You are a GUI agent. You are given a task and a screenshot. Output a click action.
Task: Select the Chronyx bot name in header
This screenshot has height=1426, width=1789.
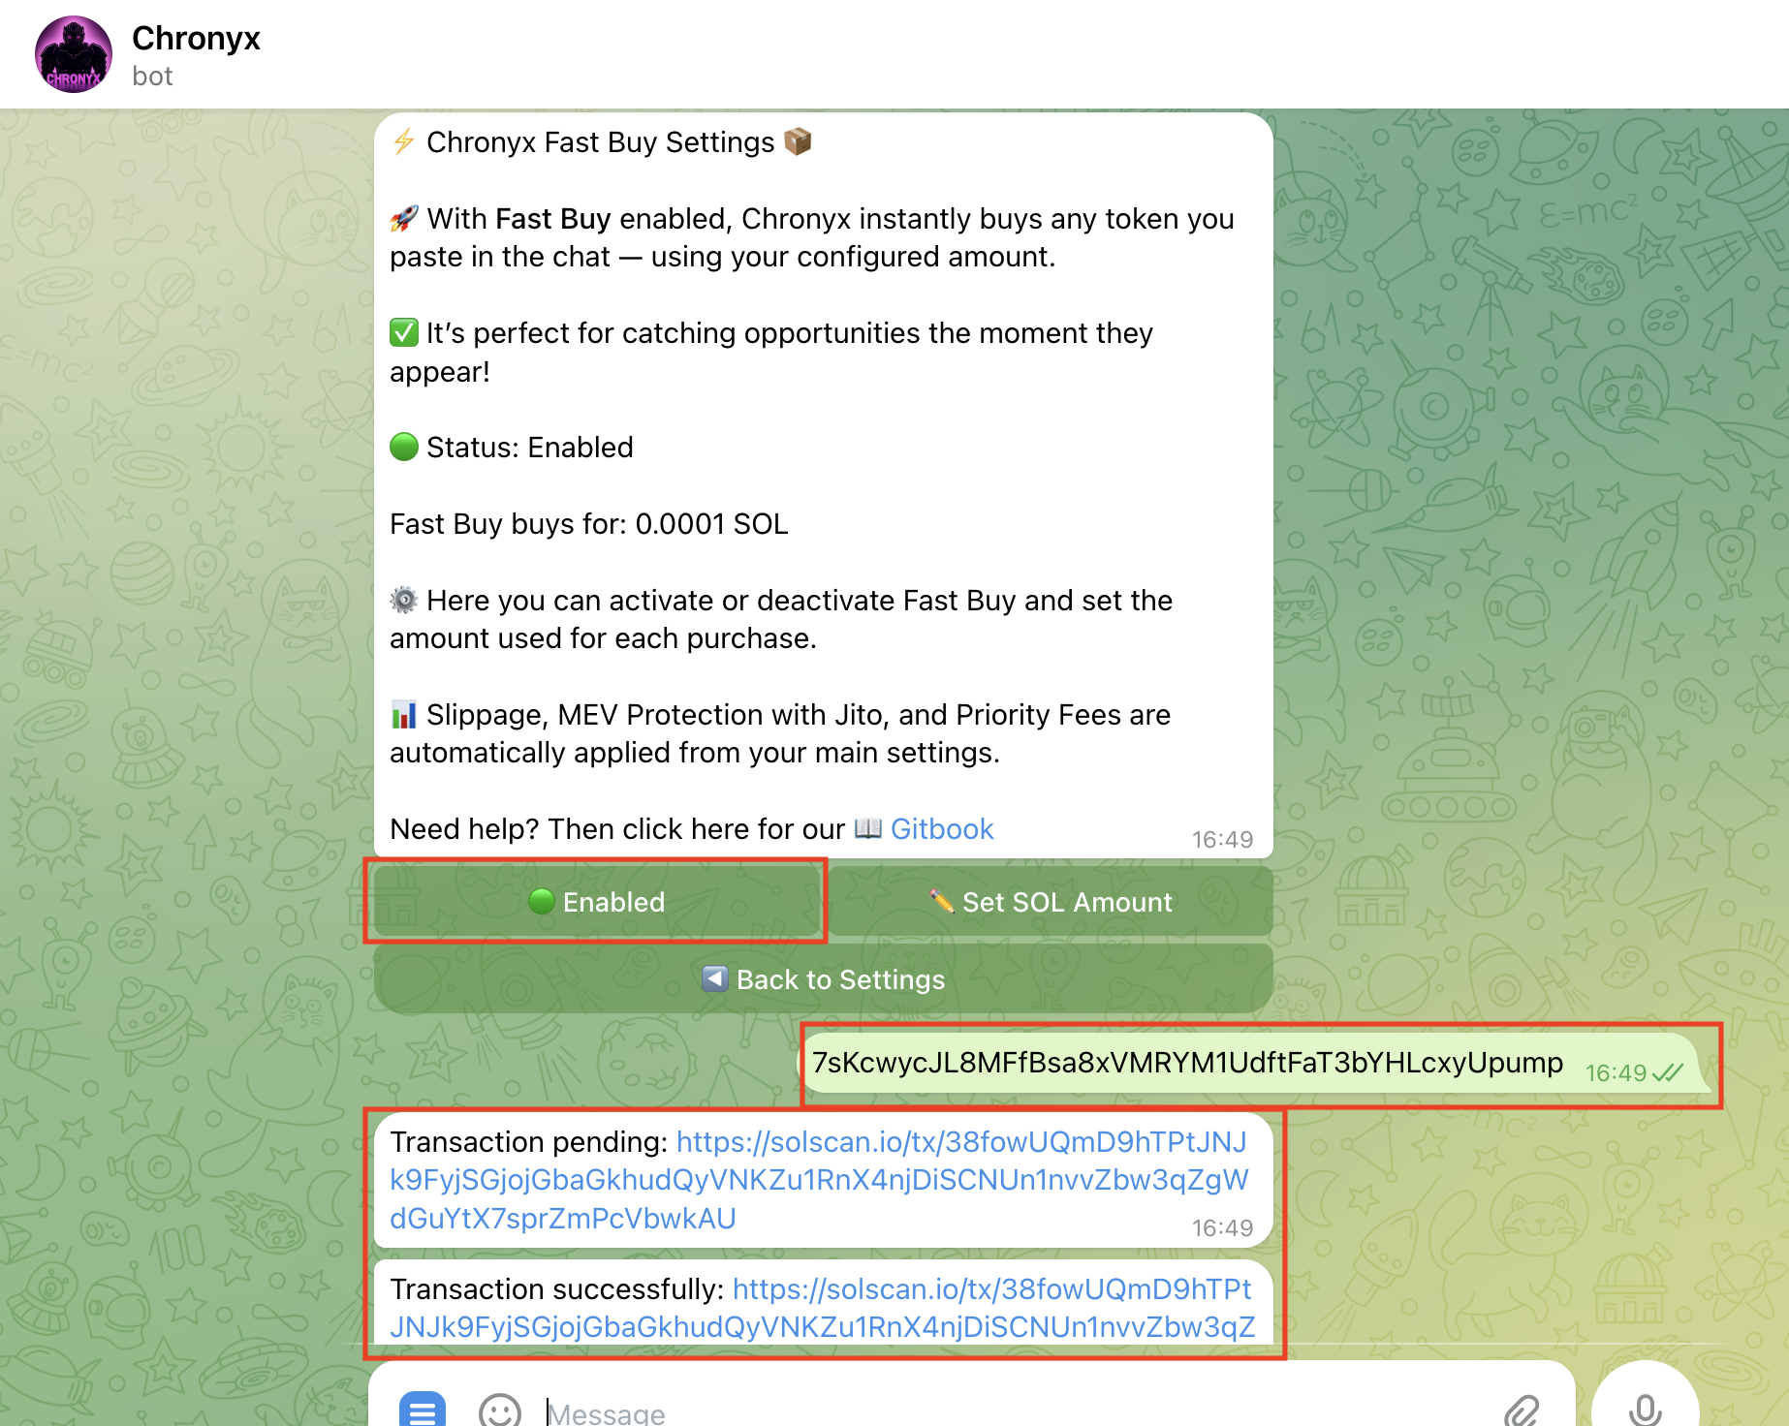tap(197, 39)
